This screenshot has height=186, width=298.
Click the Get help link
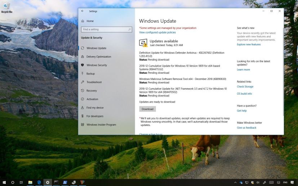coord(241,111)
